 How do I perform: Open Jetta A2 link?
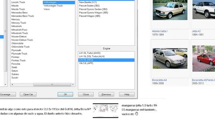(x=196, y=31)
